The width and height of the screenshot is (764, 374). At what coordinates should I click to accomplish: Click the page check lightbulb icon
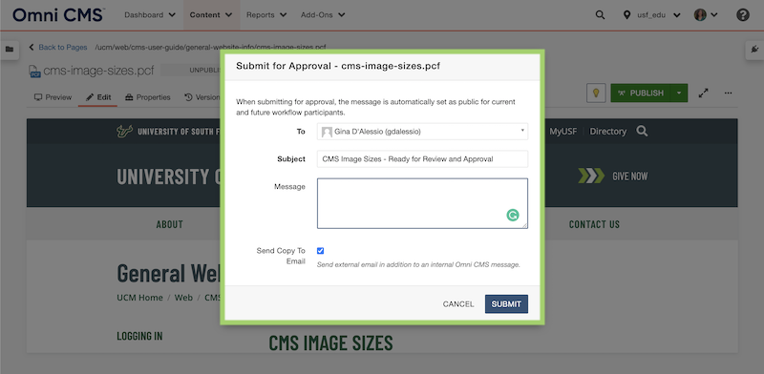pyautogui.click(x=595, y=93)
